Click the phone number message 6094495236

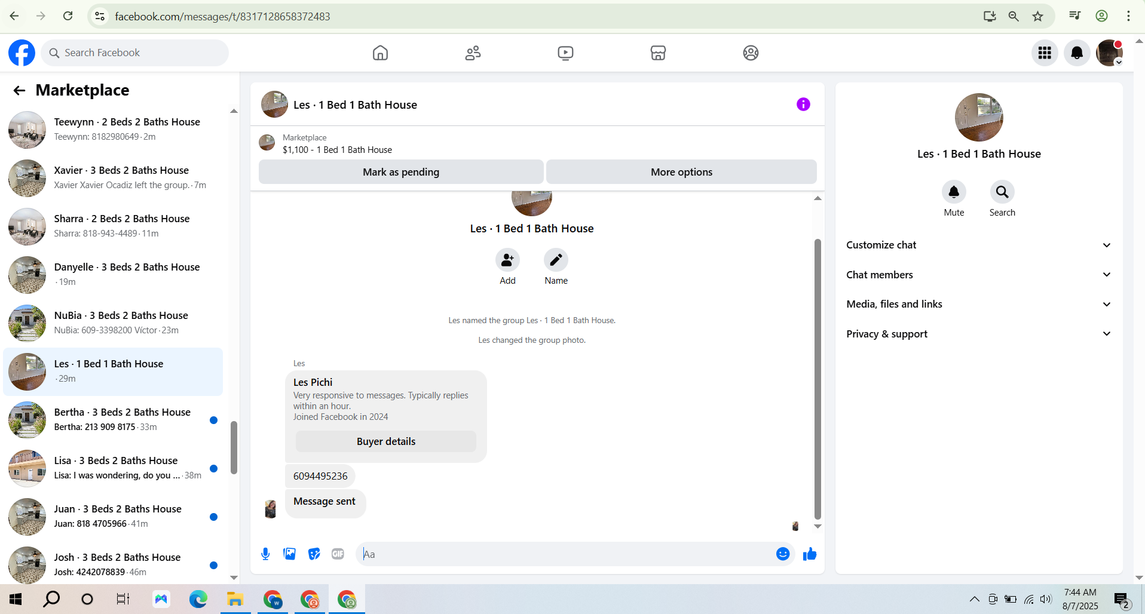point(320,476)
